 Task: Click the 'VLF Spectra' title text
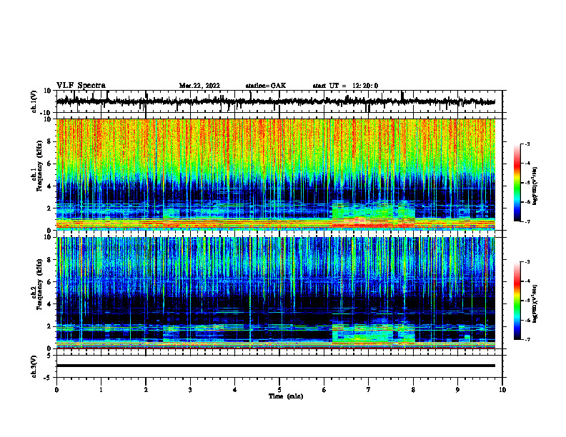pos(81,86)
